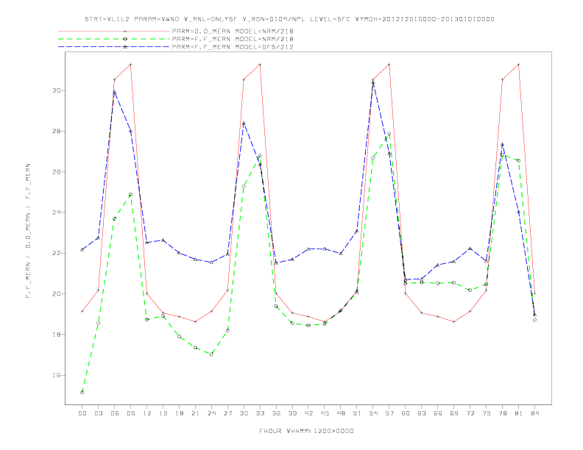Click x-axis forecast hour label 36
The image size is (583, 450).
tap(276, 413)
